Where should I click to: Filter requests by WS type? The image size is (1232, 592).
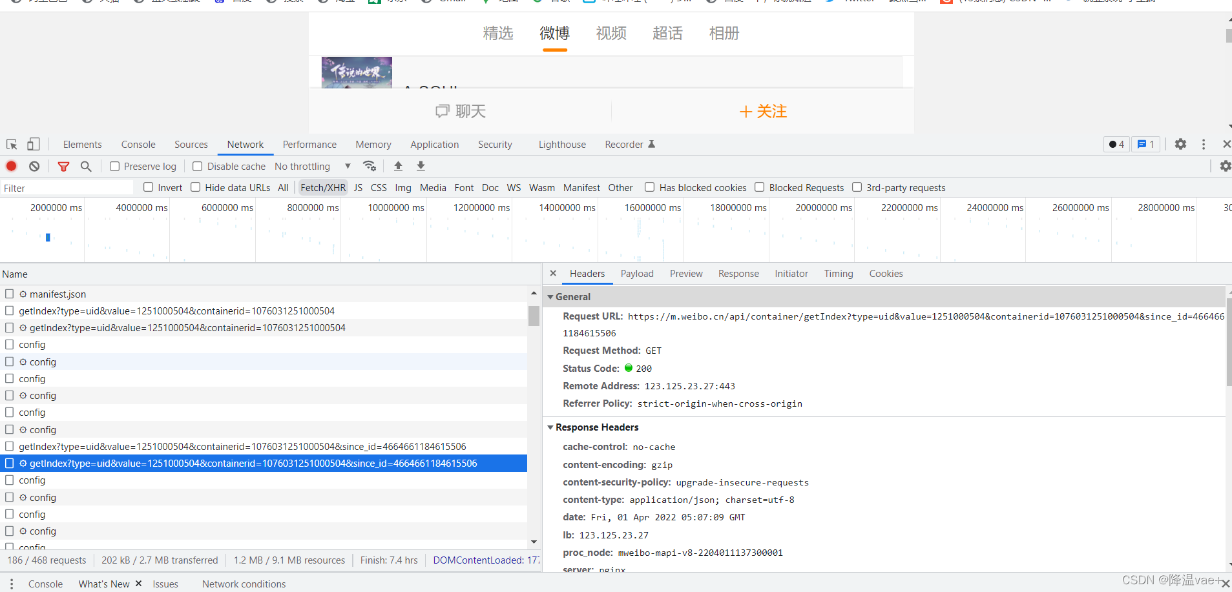pos(514,188)
